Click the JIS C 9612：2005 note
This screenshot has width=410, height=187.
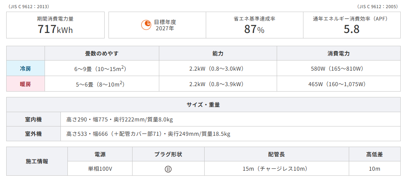point(377,7)
